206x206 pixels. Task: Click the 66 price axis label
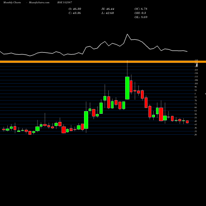[196, 108]
